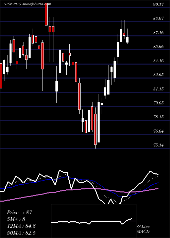Click the <<Live MACD label
This screenshot has width=170, height=238.
pyautogui.click(x=143, y=229)
